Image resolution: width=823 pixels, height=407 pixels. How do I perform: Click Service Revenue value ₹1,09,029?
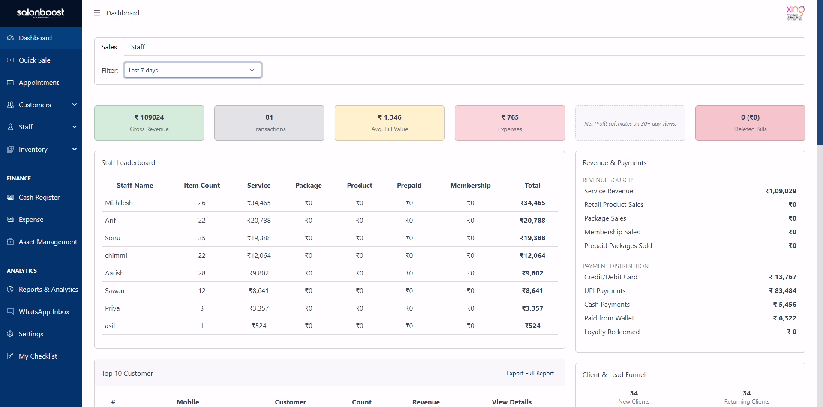point(781,191)
